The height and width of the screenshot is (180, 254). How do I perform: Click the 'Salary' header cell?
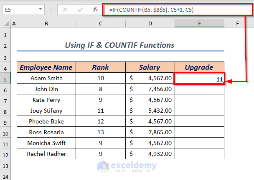tap(150, 67)
